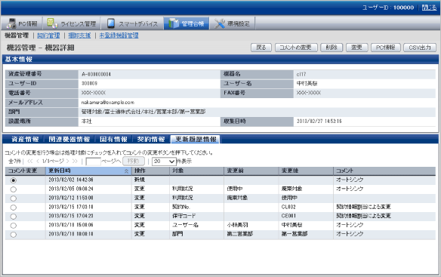Viewport: 441px width, 277px height.
Task: Select radio for 2013/02/15 契約No. row
Action: 14,208
